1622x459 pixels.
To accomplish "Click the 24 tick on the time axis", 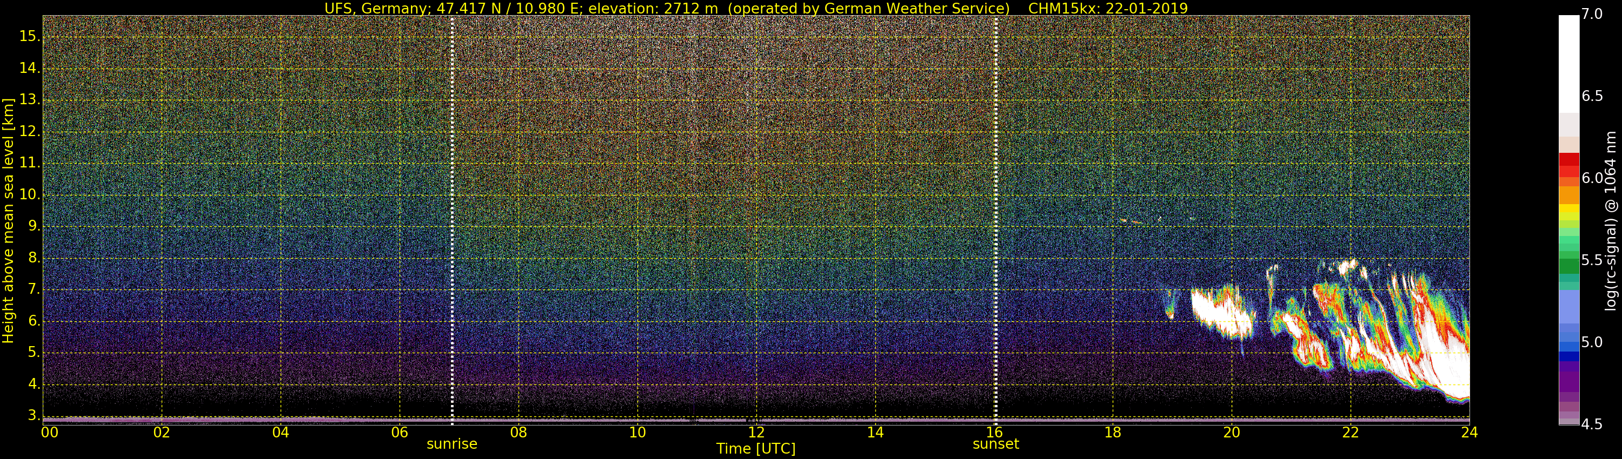I will [x=1470, y=433].
